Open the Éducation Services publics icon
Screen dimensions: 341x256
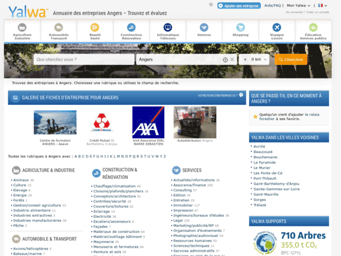tap(313, 27)
